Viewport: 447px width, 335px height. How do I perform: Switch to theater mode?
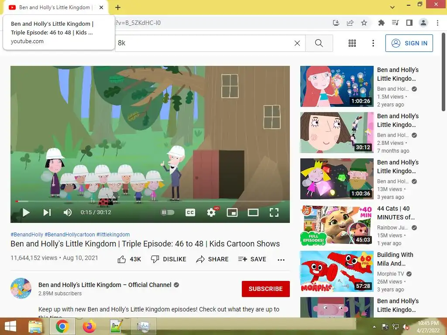tap(253, 212)
